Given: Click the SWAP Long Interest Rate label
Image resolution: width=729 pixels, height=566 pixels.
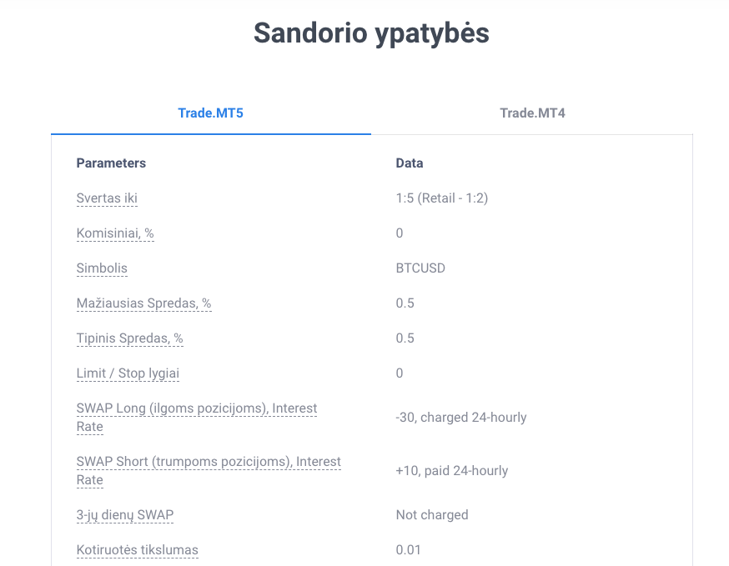Looking at the screenshot, I should (197, 418).
